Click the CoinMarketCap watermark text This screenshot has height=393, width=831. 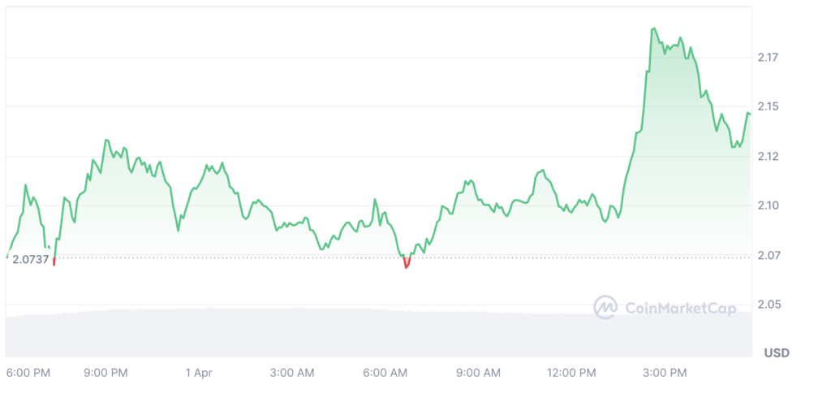click(x=680, y=308)
